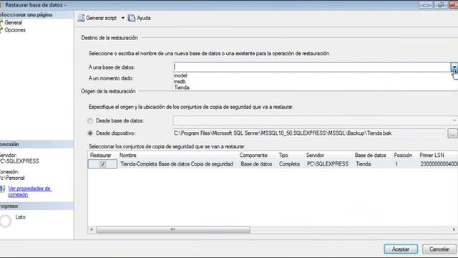Screen dimensions: 458x258
Task: Maximize the Restaurar base de datos window
Action: coord(441,5)
